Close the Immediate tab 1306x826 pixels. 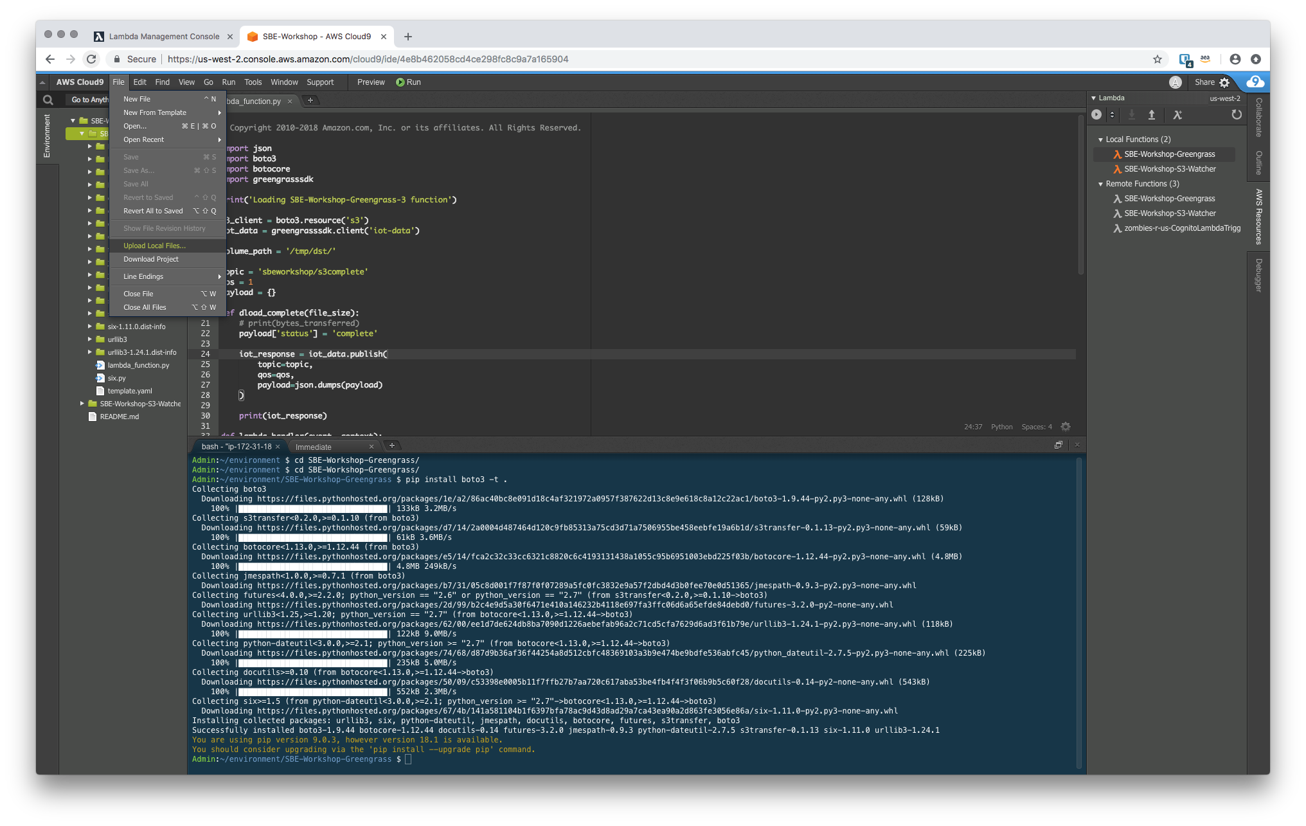click(x=371, y=447)
